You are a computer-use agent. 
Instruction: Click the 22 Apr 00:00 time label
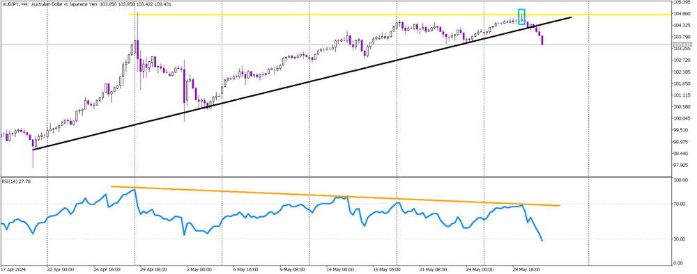(x=60, y=269)
